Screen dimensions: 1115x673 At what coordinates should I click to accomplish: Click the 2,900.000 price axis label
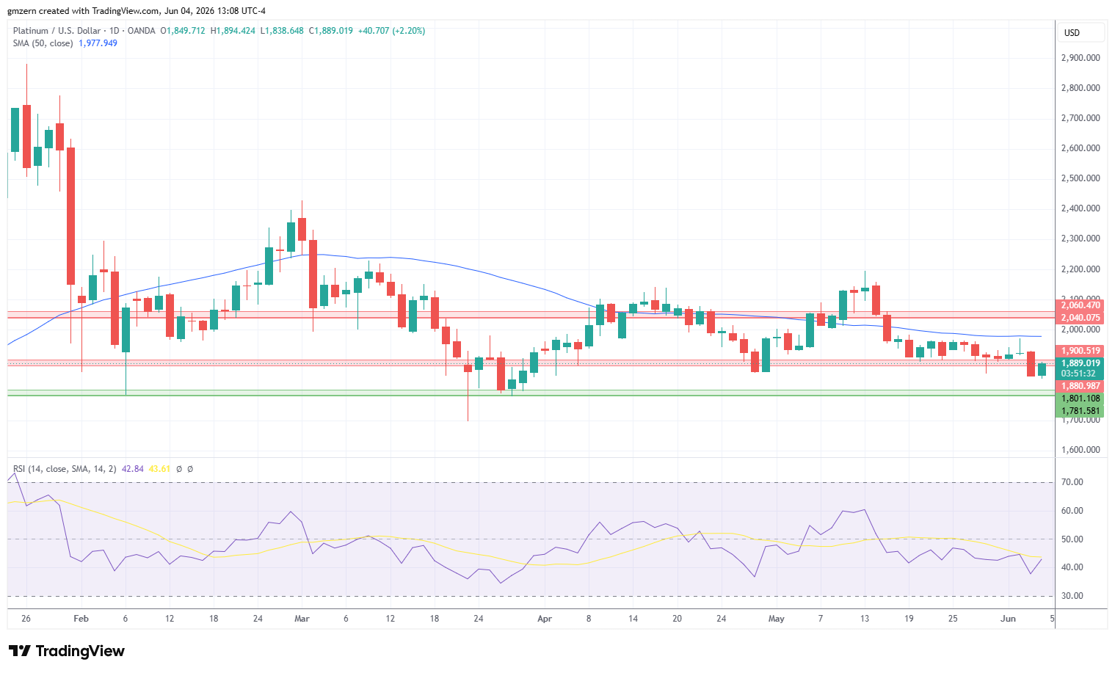tap(1081, 58)
